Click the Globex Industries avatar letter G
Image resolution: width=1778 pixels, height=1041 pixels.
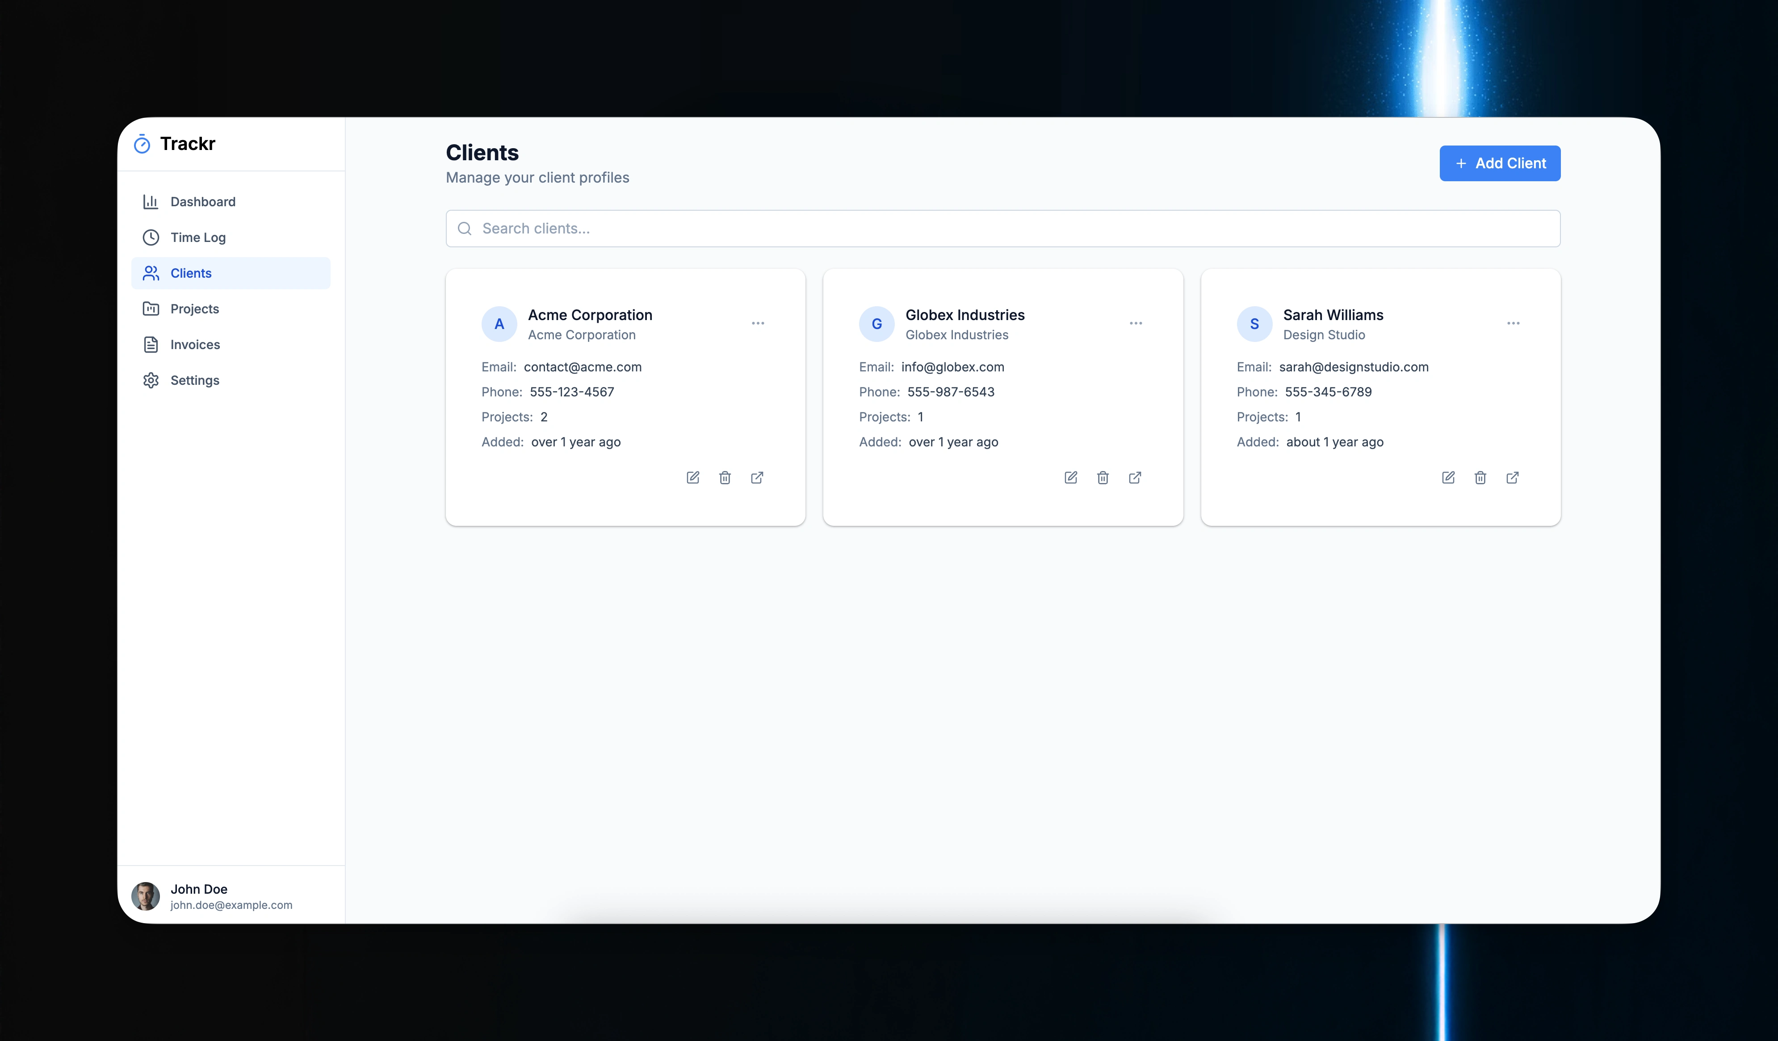[876, 324]
